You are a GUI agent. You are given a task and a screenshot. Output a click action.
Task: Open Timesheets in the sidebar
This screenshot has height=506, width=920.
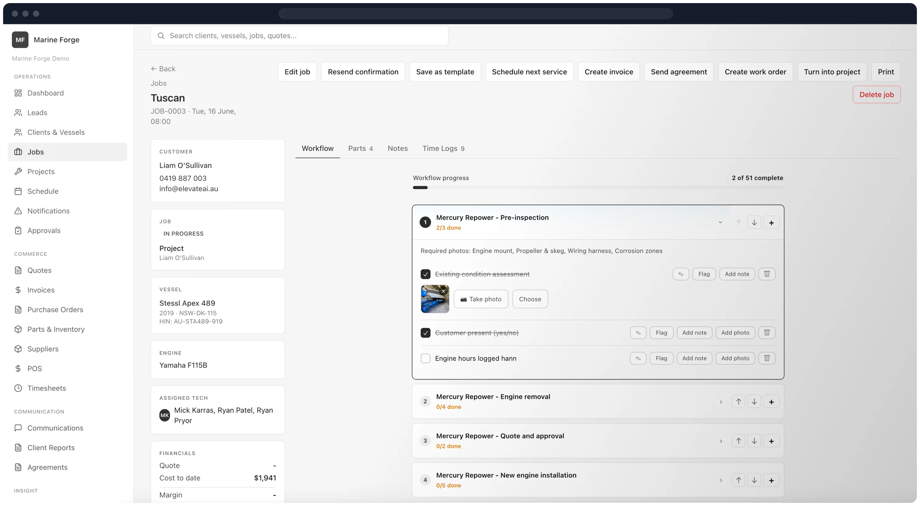[46, 388]
